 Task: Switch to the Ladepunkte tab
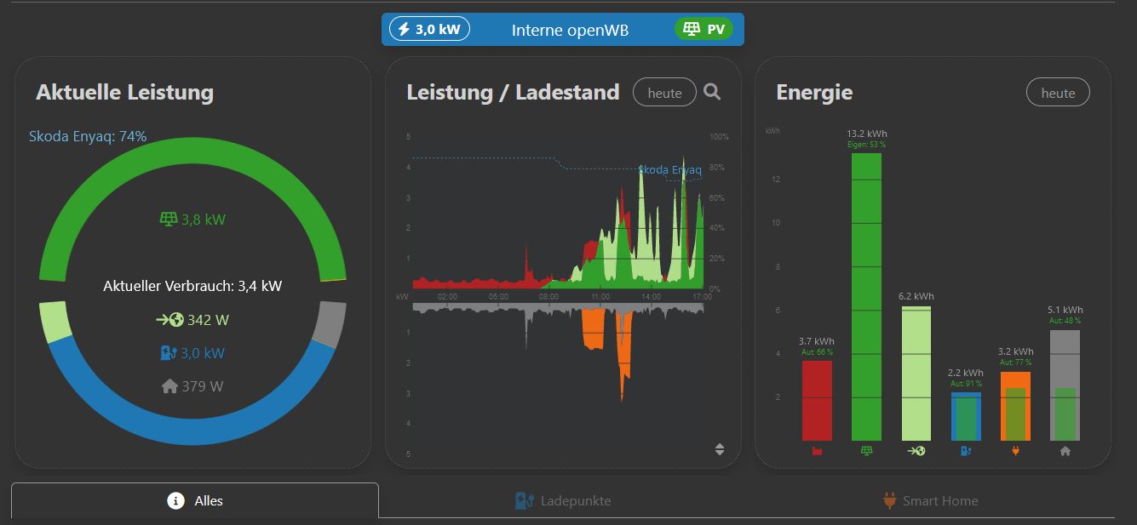tap(563, 500)
